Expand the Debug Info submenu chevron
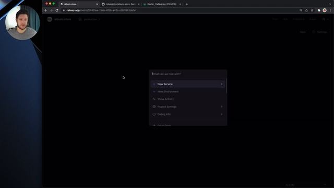The image size is (334, 188). (x=222, y=114)
